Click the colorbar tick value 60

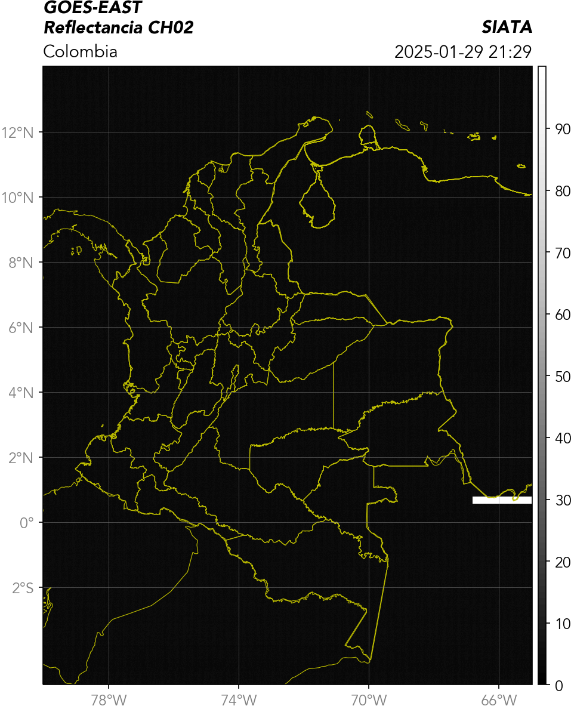563,315
